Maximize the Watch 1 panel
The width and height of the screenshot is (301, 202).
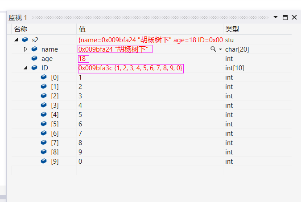pos(285,17)
